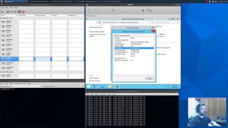Click the download arrow icon in ws2012 viewer toolbar

[143, 10]
